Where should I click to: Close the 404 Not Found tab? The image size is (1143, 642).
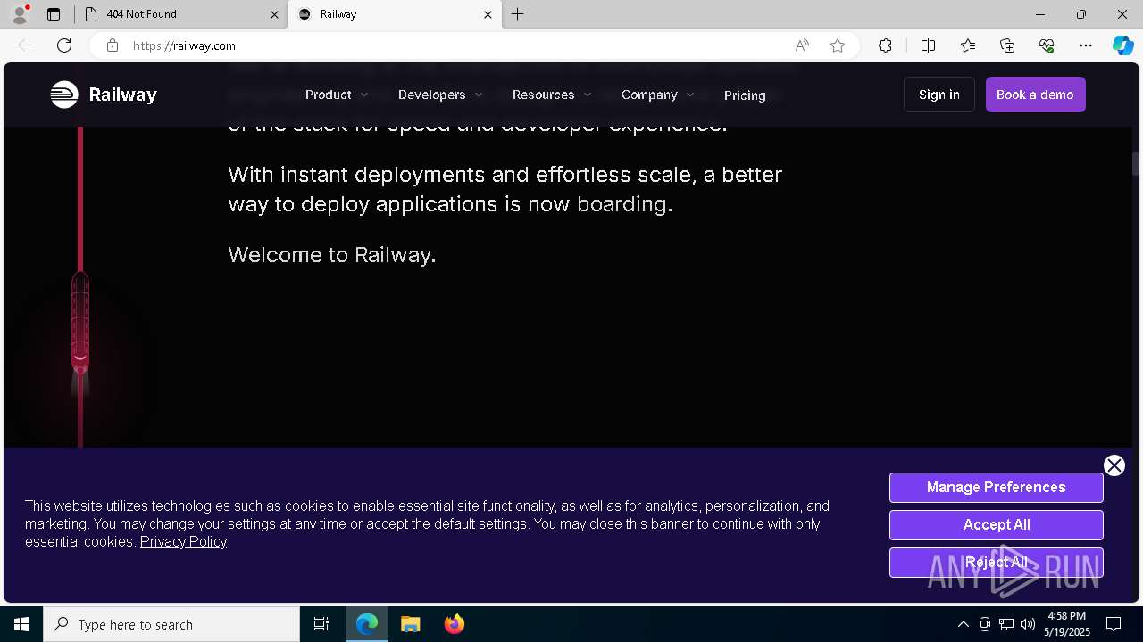click(x=274, y=14)
